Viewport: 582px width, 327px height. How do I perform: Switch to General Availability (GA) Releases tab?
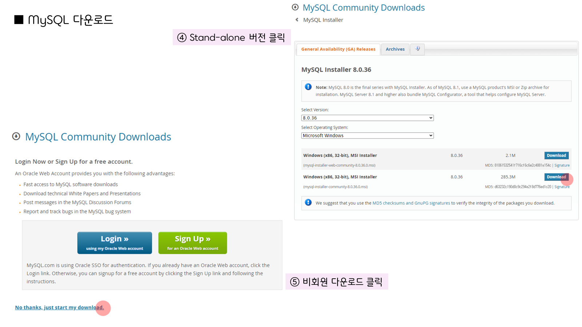[338, 49]
